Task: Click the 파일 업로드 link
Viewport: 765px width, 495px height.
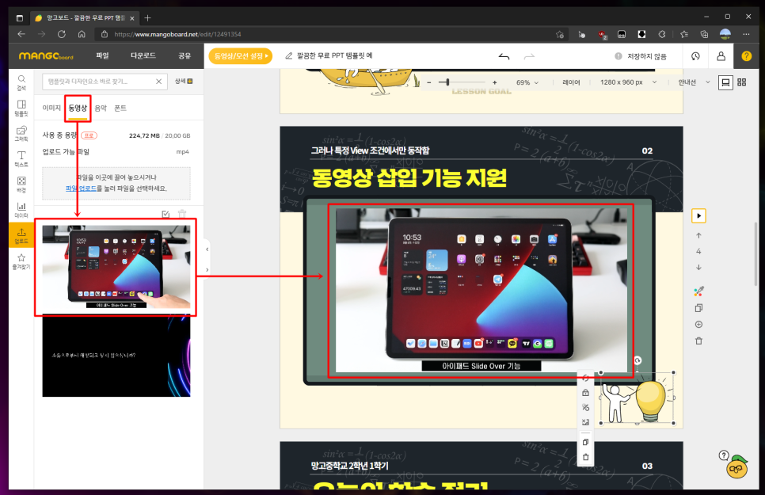Action: click(x=81, y=188)
